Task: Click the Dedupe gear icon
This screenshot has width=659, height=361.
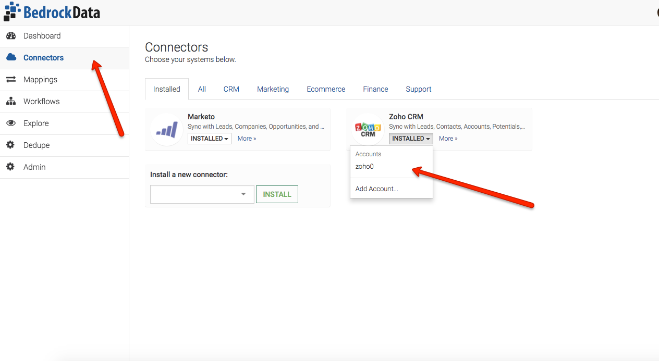Action: [10, 145]
